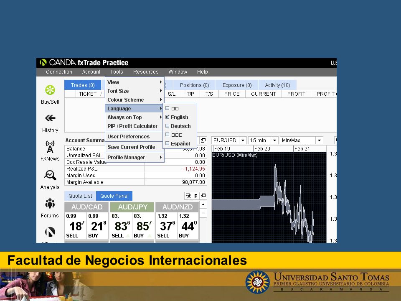Expand the Colour Scheme submenu
The width and height of the screenshot is (401, 301).
(x=135, y=99)
